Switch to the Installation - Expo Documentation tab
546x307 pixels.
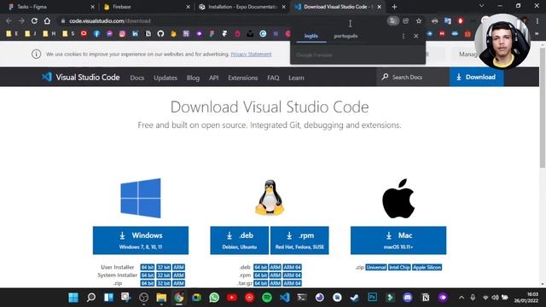point(241,7)
